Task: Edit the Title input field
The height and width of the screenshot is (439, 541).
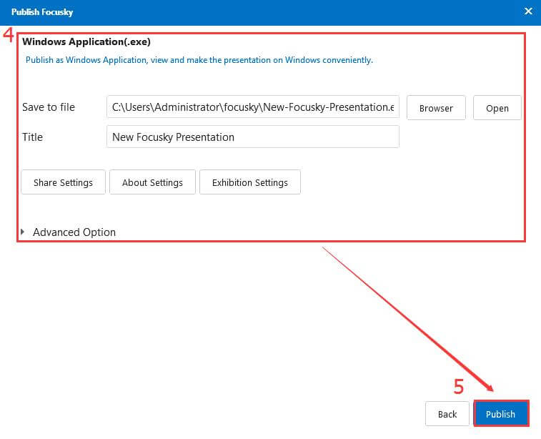Action: (x=253, y=137)
